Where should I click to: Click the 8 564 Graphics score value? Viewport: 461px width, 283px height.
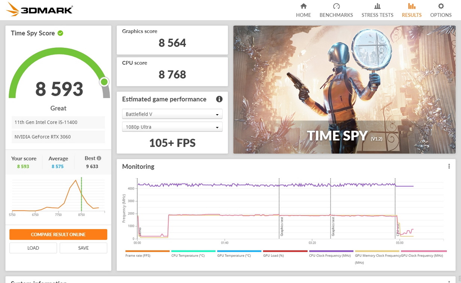pos(172,43)
